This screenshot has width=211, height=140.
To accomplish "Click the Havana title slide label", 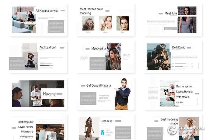I will [x=49, y=94].
